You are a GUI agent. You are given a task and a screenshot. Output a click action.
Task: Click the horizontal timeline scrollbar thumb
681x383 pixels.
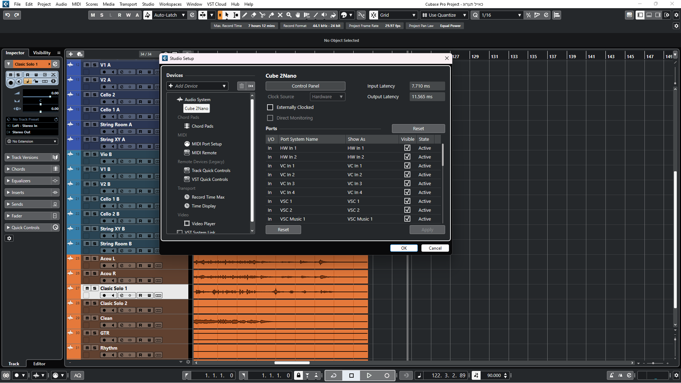pyautogui.click(x=292, y=363)
